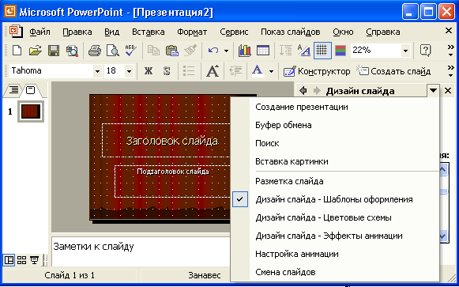Image resolution: width=459 pixels, height=287 pixels.
Task: Click the decrease indent icon
Action: pyautogui.click(x=235, y=71)
